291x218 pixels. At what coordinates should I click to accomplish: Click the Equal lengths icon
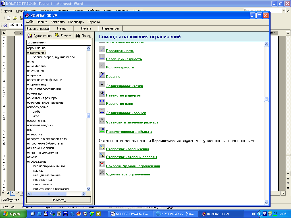click(102, 102)
